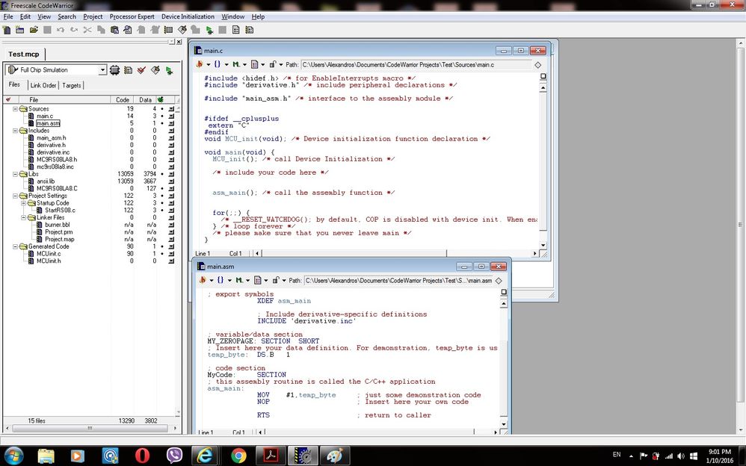This screenshot has width=746, height=466.
Task: Collapse the Generated Code folder
Action: (x=15, y=246)
